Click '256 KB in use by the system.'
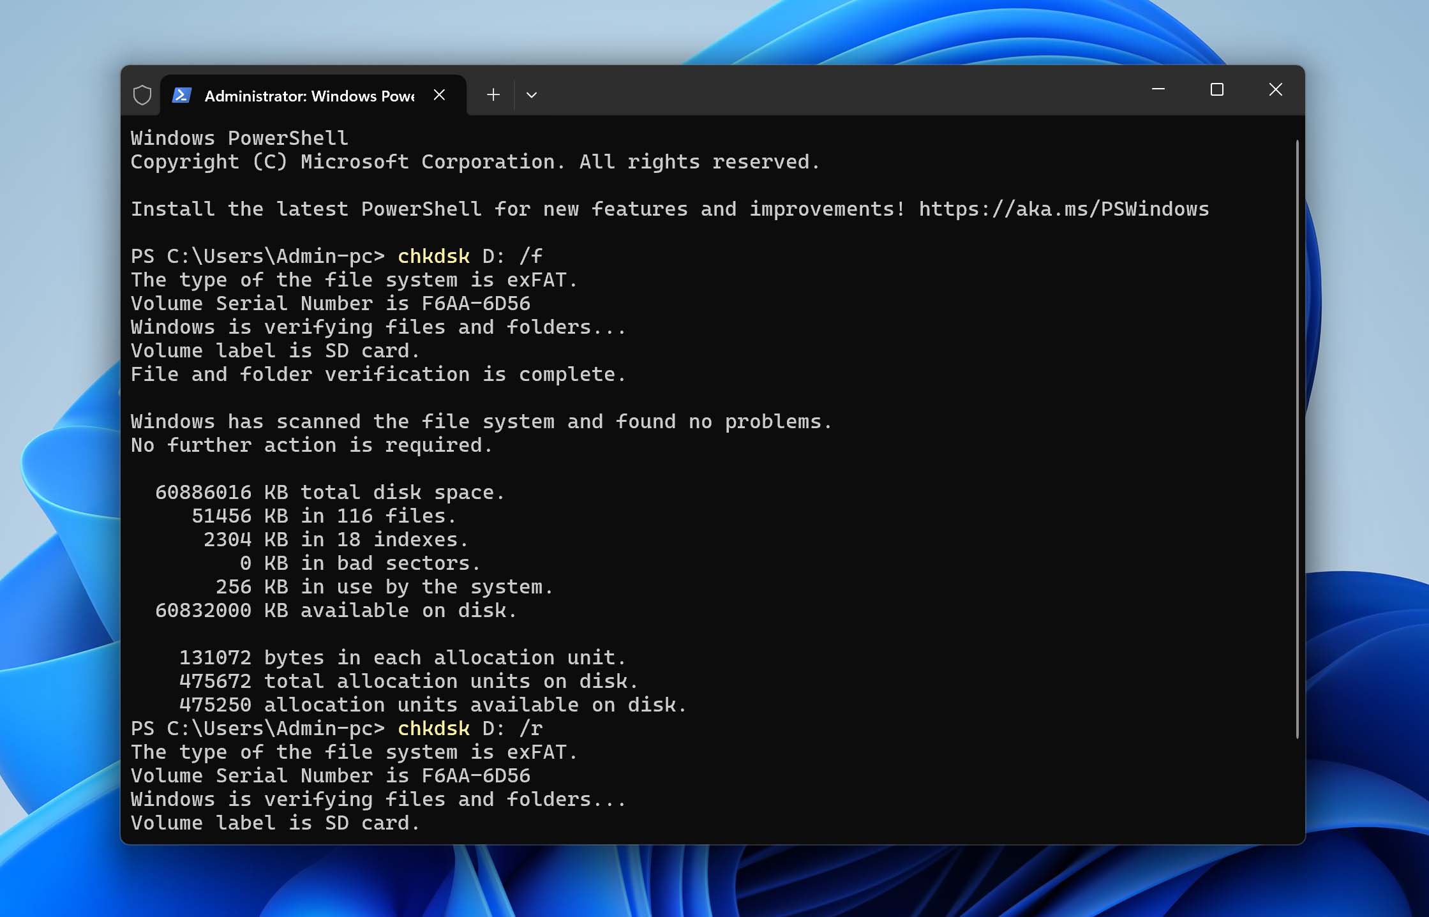The width and height of the screenshot is (1429, 917). coord(384,586)
